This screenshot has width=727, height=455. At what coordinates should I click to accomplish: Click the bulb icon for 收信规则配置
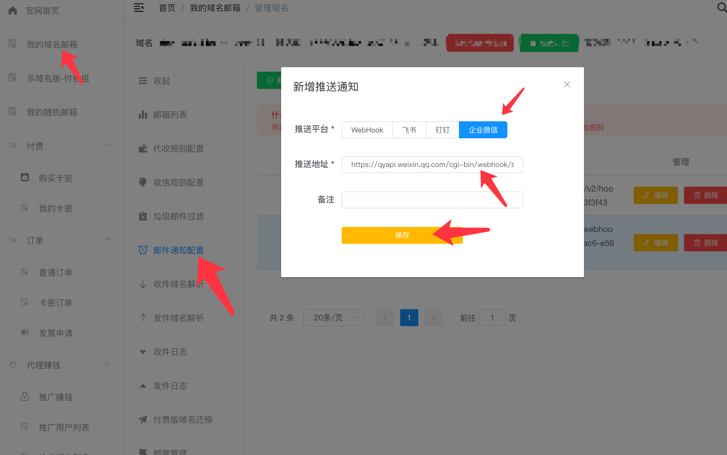143,182
